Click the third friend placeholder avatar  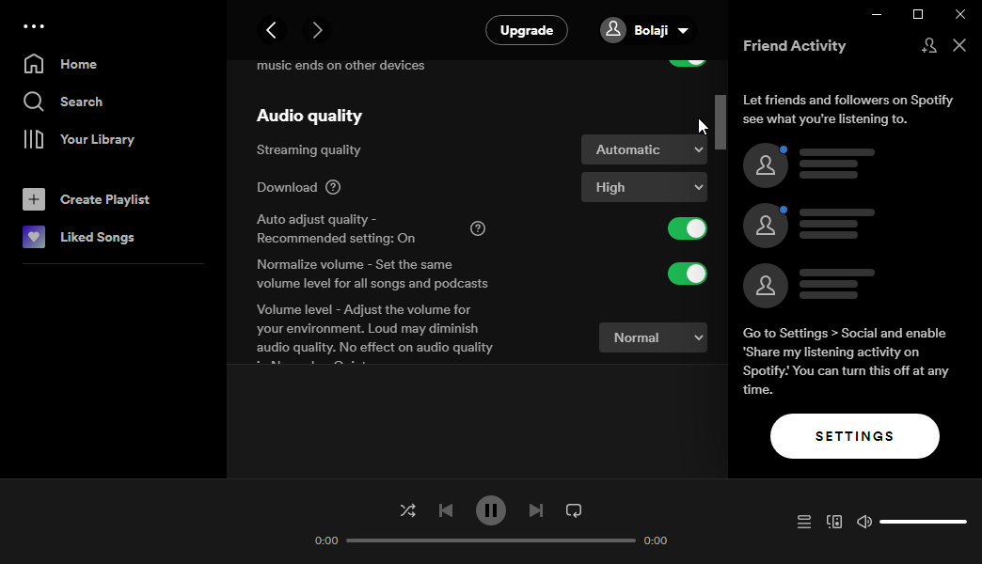tap(766, 286)
